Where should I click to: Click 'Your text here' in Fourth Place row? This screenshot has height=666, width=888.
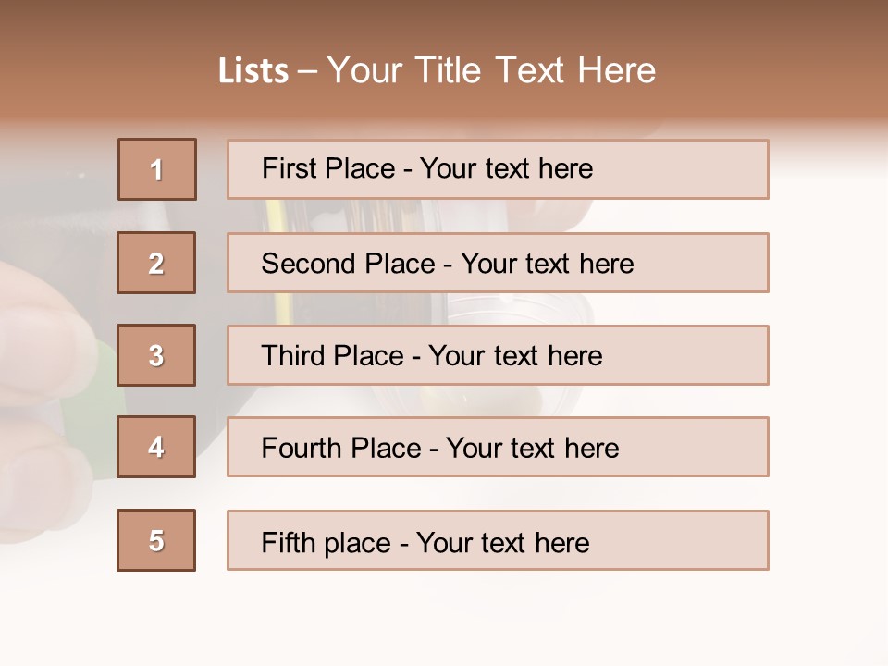[532, 449]
